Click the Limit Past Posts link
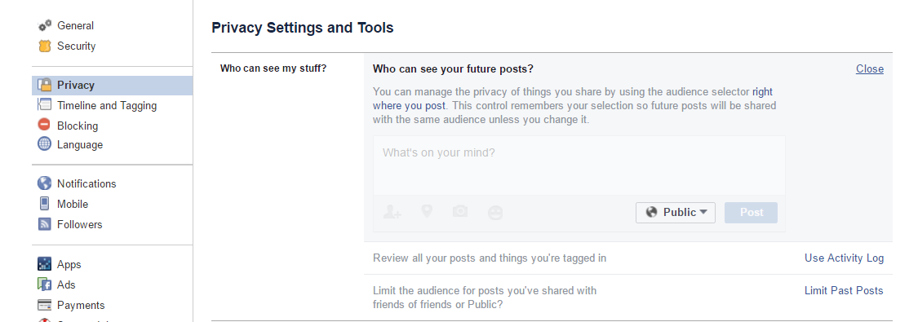The image size is (909, 322). 844,290
